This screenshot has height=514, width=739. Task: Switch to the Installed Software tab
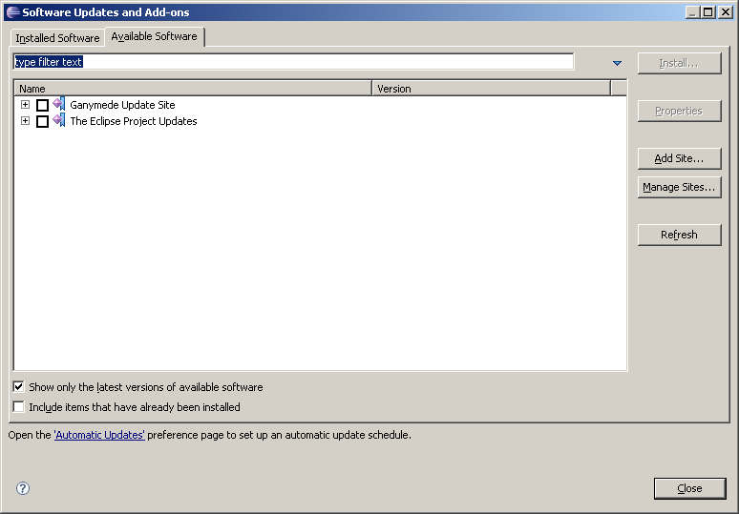coord(57,37)
